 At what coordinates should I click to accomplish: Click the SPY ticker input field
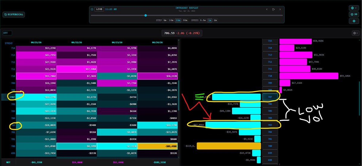[x=7, y=33]
